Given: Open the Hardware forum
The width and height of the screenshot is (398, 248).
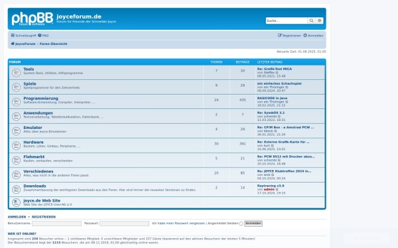Looking at the screenshot, I should coord(34,142).
